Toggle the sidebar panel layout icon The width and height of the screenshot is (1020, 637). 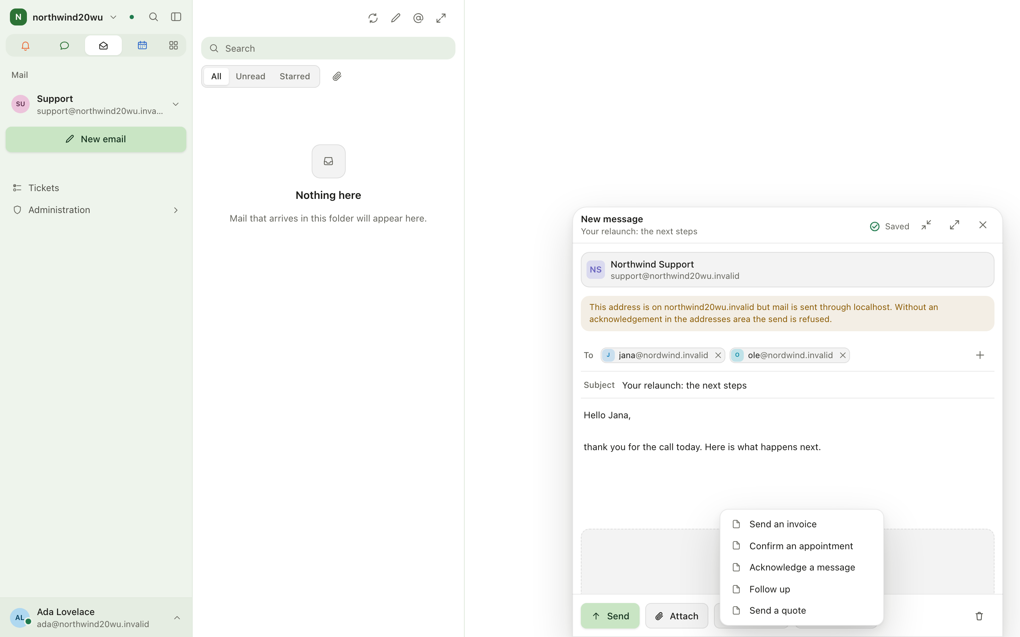click(x=176, y=17)
